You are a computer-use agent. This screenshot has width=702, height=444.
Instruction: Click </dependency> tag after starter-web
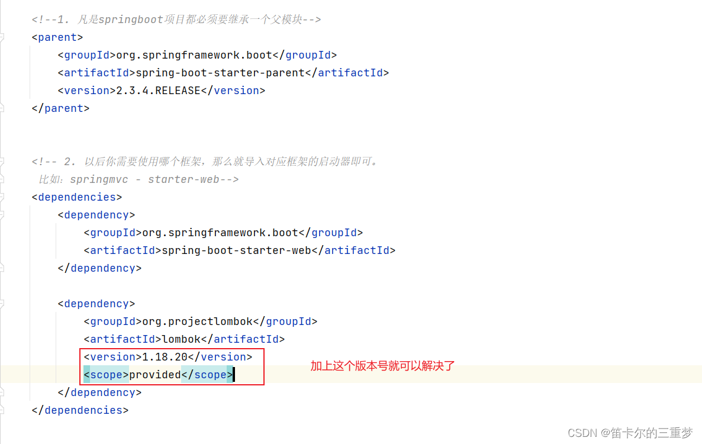pyautogui.click(x=99, y=268)
